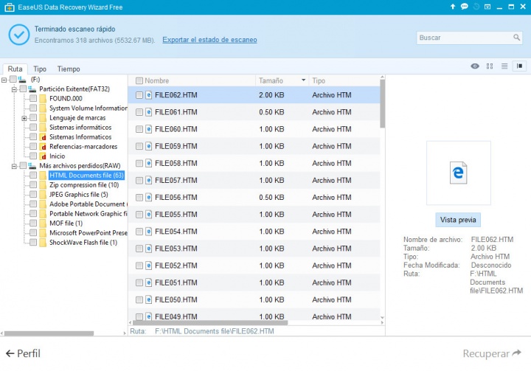Select the Portable Network Graphic folder
Viewport: 531px width, 371px height.
(x=88, y=214)
